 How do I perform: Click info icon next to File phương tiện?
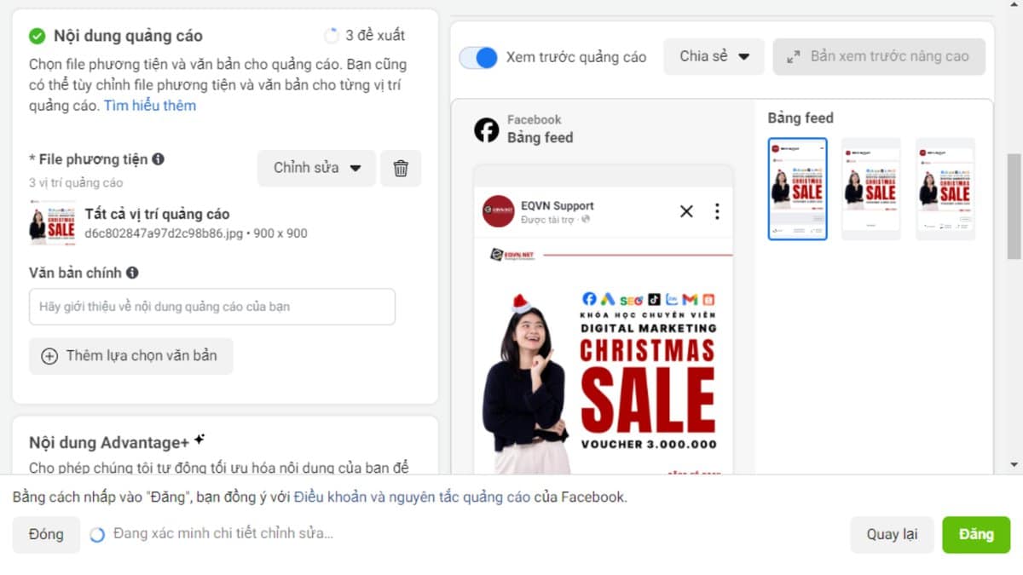pos(159,159)
